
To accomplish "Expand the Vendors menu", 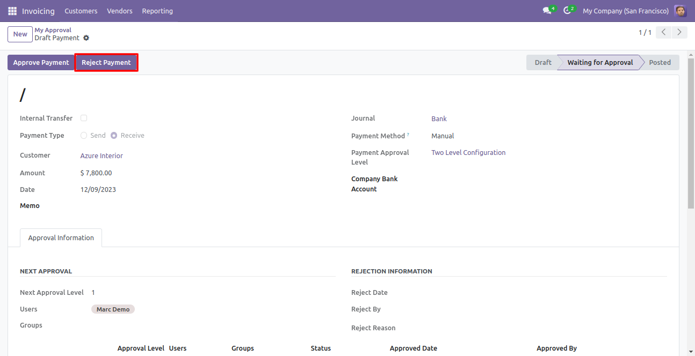I will [x=119, y=11].
